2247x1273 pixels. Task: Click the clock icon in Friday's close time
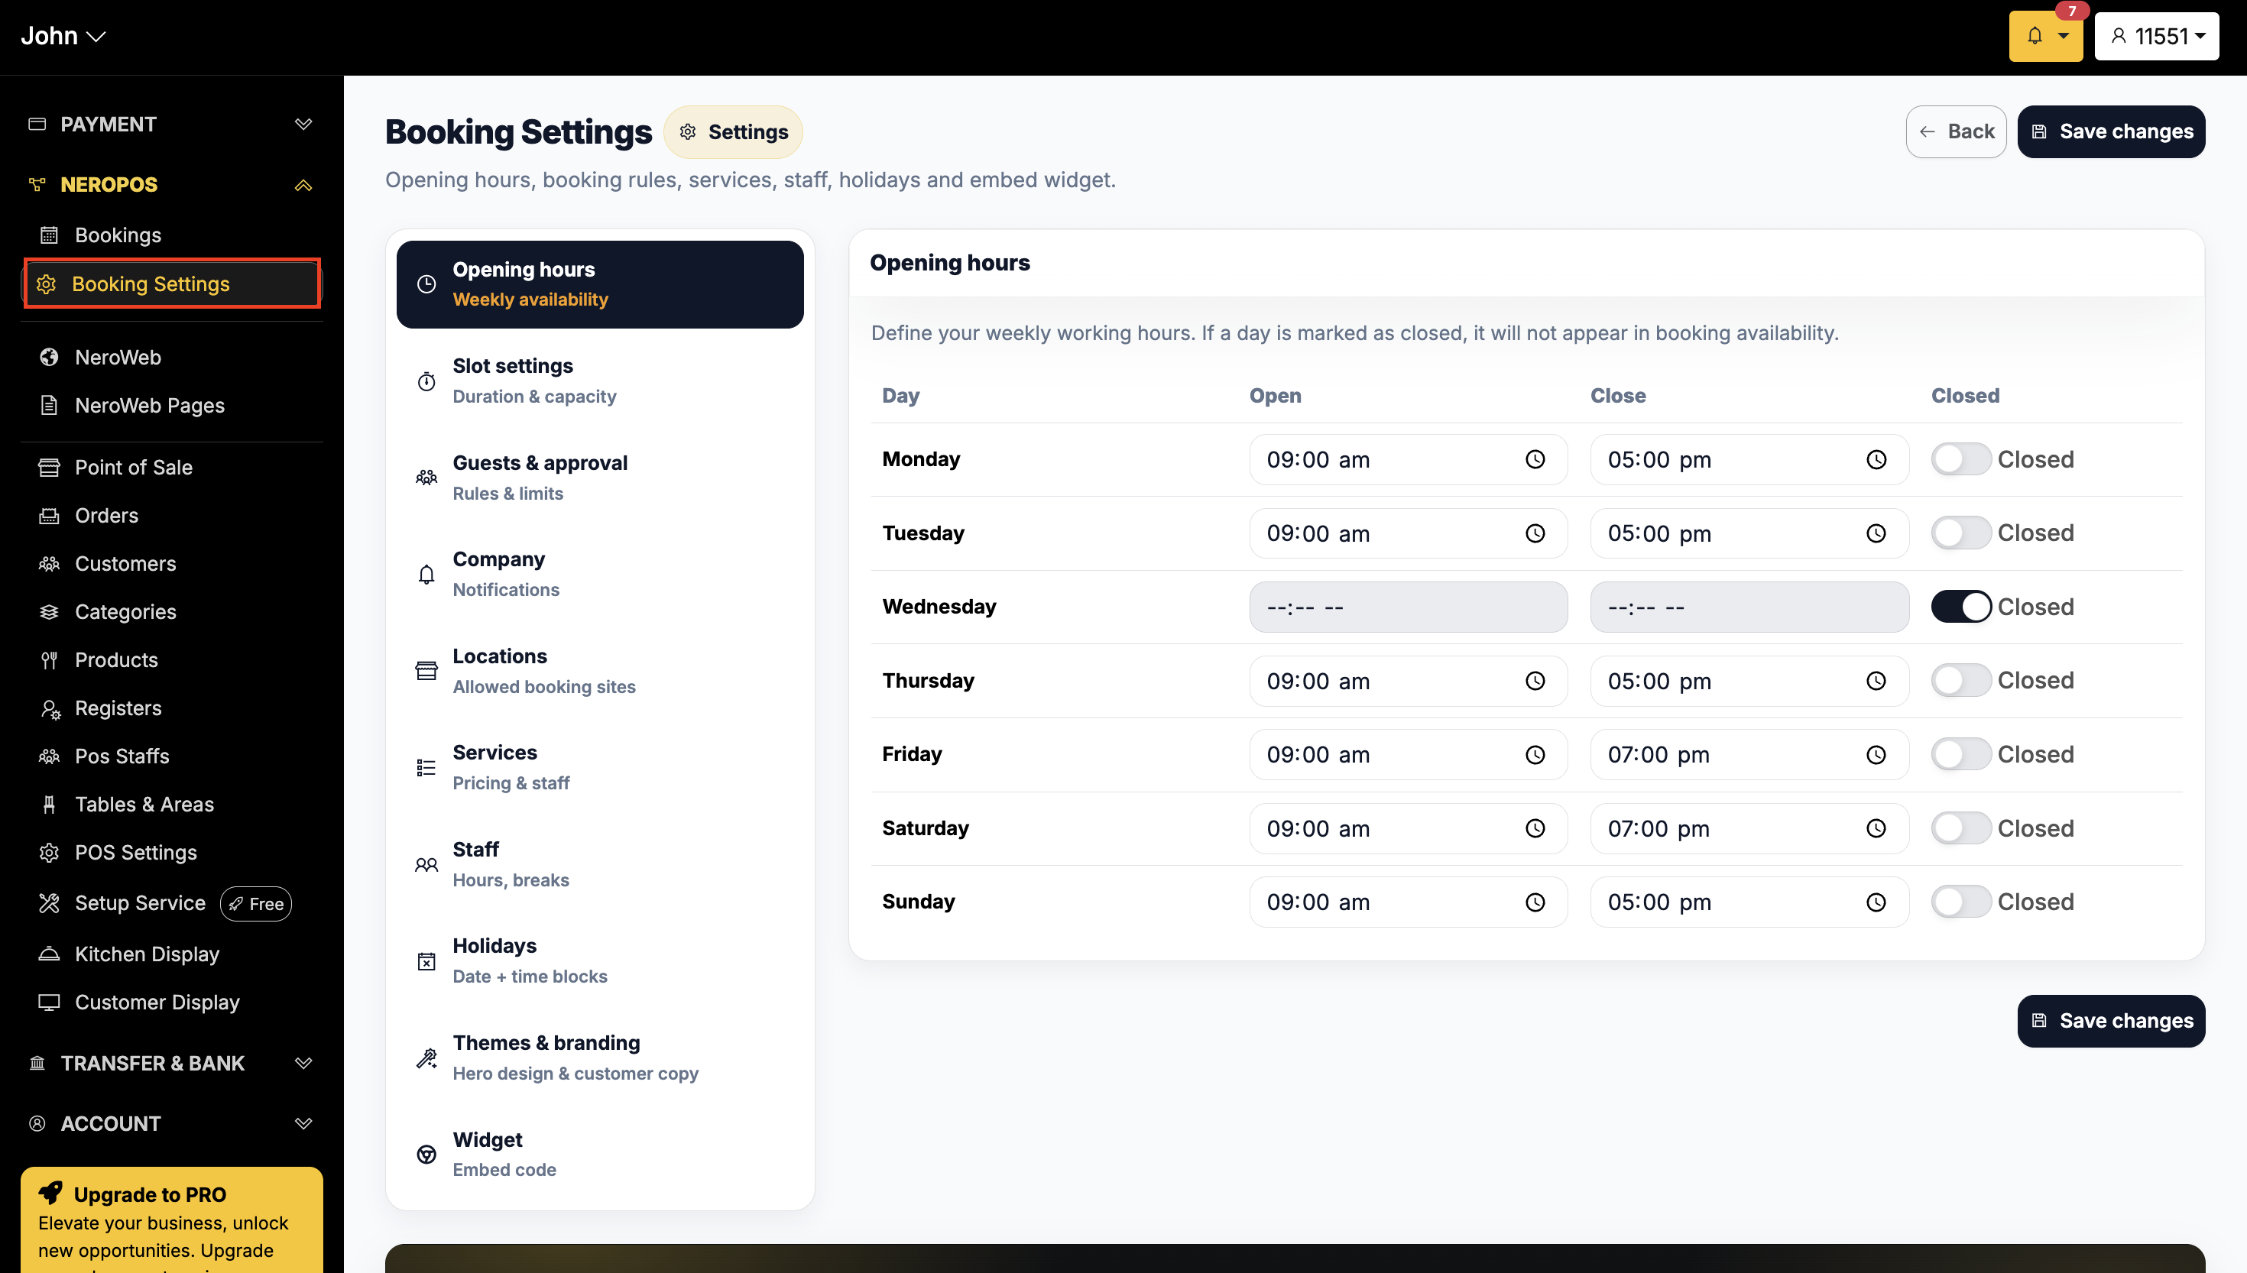pos(1876,754)
